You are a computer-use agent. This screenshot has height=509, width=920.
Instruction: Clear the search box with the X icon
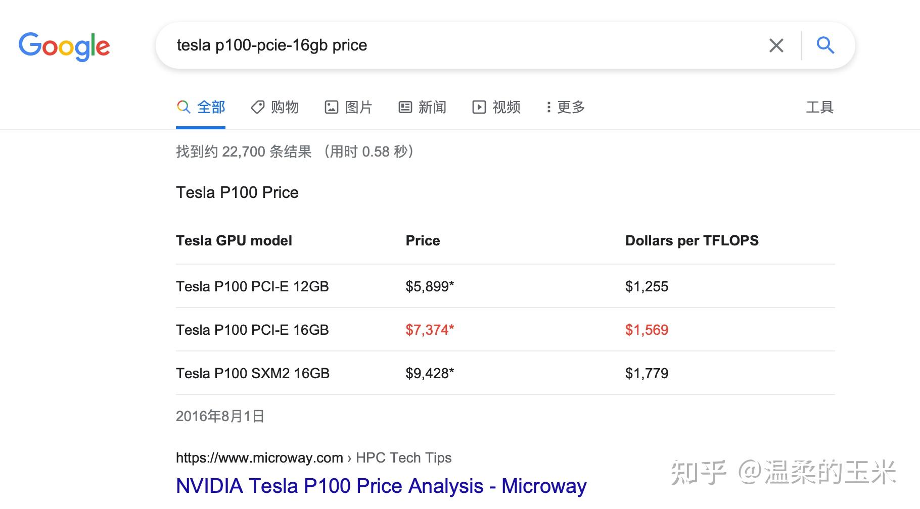(776, 45)
